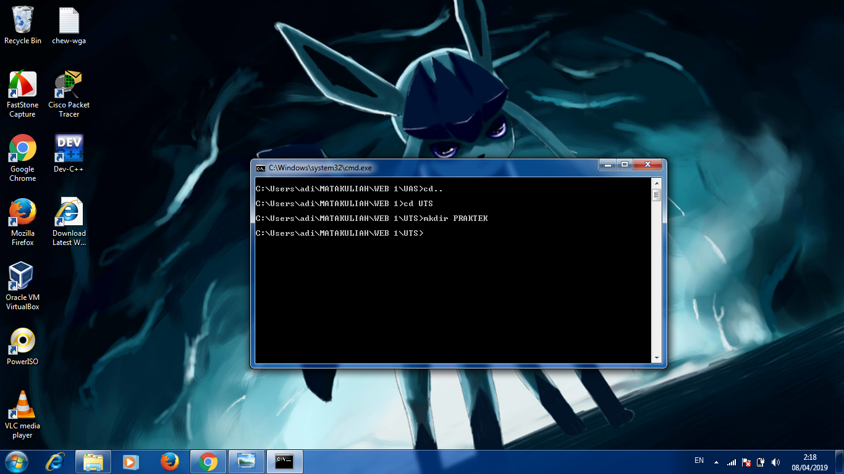Click the Show desktop strip
The width and height of the screenshot is (844, 474).
pos(839,462)
